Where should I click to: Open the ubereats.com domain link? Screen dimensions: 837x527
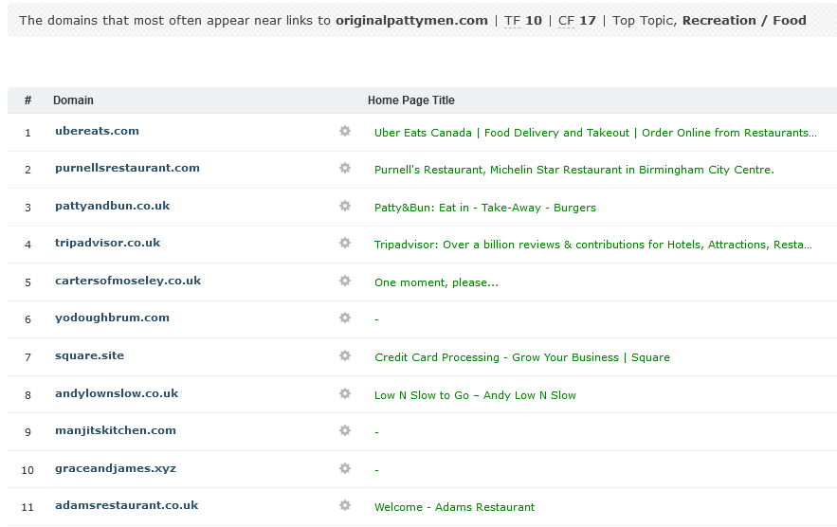[x=97, y=131]
